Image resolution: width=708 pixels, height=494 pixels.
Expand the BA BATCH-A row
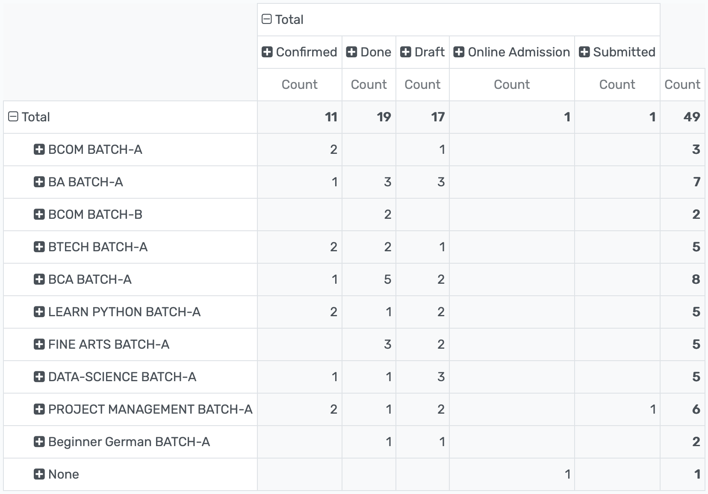39,182
